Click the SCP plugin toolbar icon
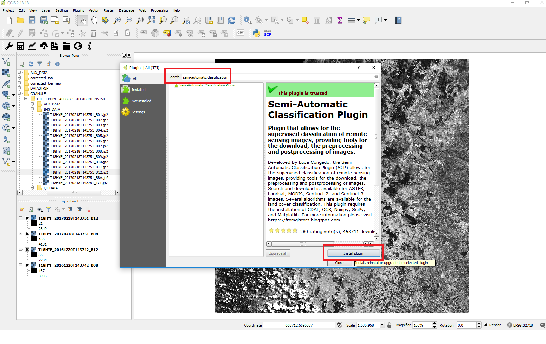 268,33
